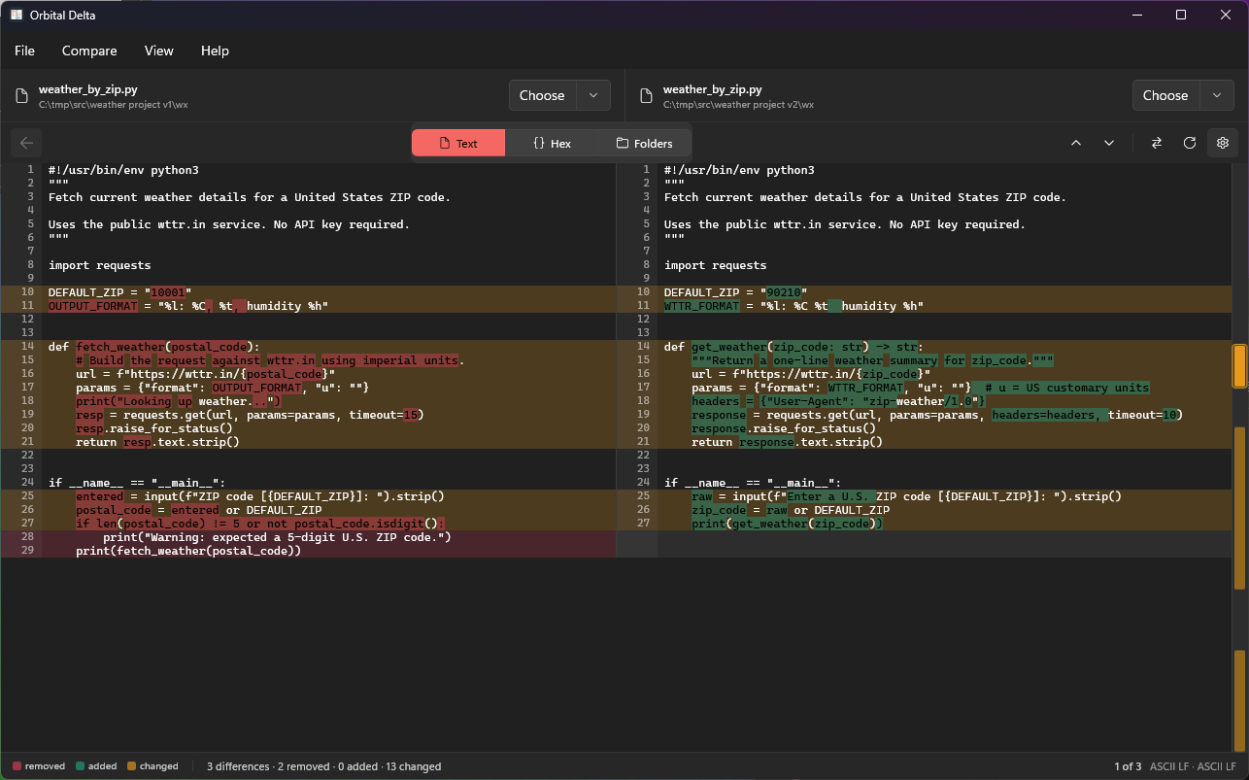Choose a file for the v2 side
This screenshot has width=1249, height=780.
(1165, 95)
